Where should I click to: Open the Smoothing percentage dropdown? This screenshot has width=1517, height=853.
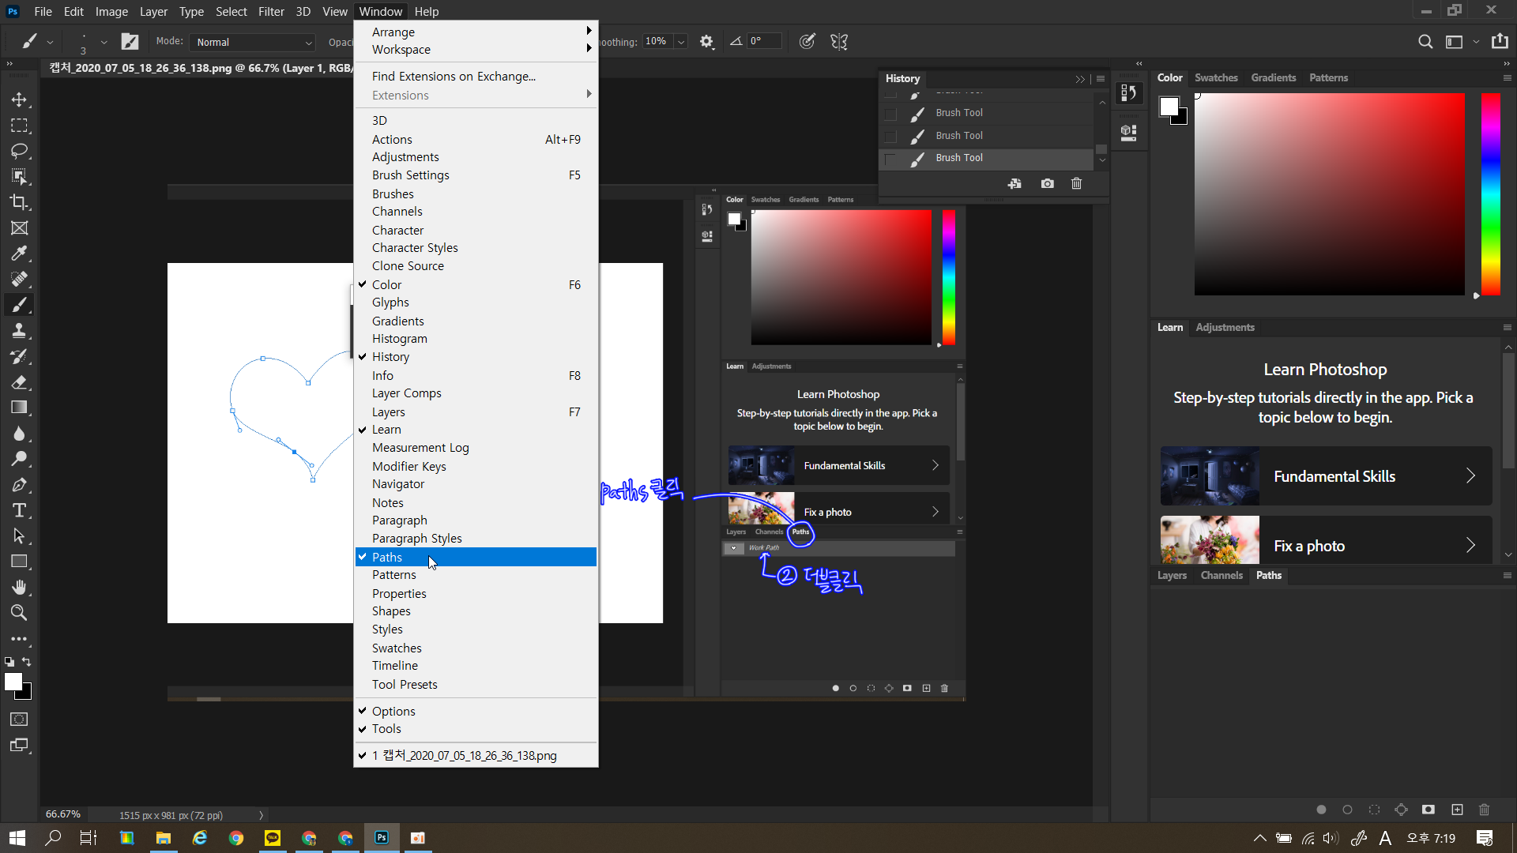tap(681, 42)
